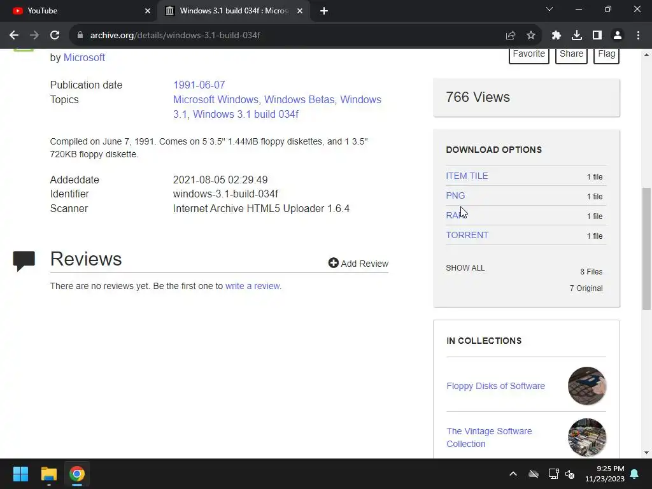Open The Vintage Software Collection link
652x489 pixels.
[489, 437]
